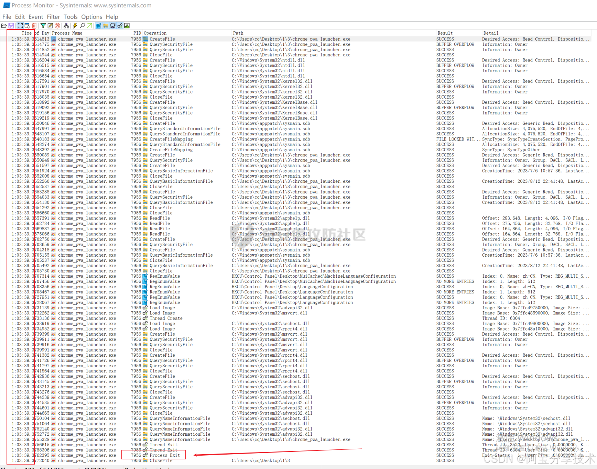This screenshot has height=469, width=597.
Task: Open Highlight settings via the pencil icon
Action: (x=50, y=26)
